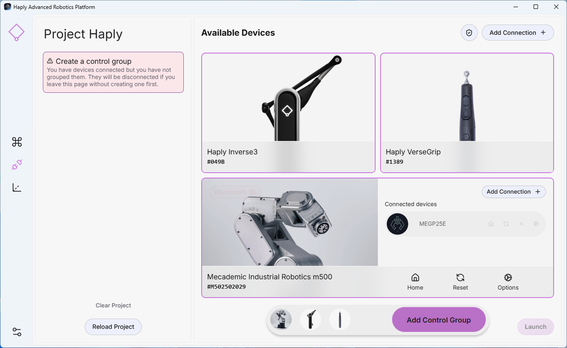Select the Haply VerseGrip device card
Viewport: 567px width, 348px height.
click(x=467, y=113)
